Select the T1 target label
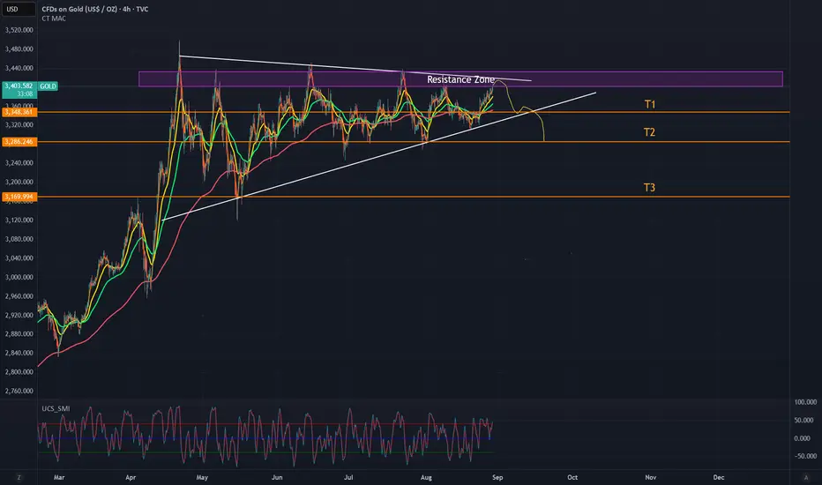The image size is (822, 485). point(649,104)
